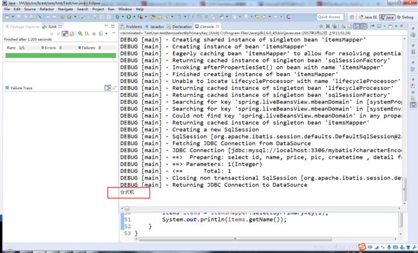This screenshot has height=253, width=418.
Task: Click the Open Console icon
Action: pyautogui.click(x=390, y=26)
